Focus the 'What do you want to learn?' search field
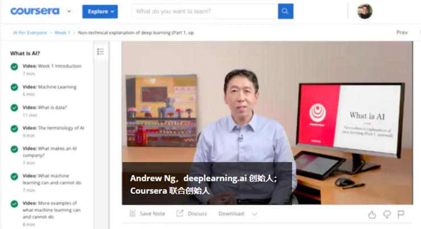The image size is (421, 229). coord(205,11)
